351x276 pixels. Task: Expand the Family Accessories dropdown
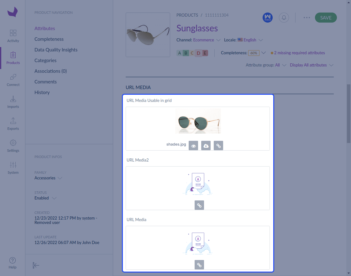(x=48, y=178)
